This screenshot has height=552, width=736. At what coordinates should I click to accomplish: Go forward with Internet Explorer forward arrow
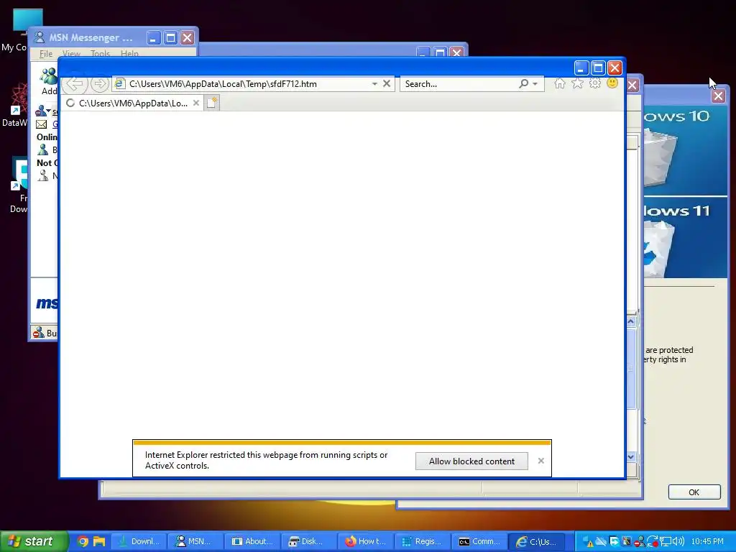[x=99, y=84]
